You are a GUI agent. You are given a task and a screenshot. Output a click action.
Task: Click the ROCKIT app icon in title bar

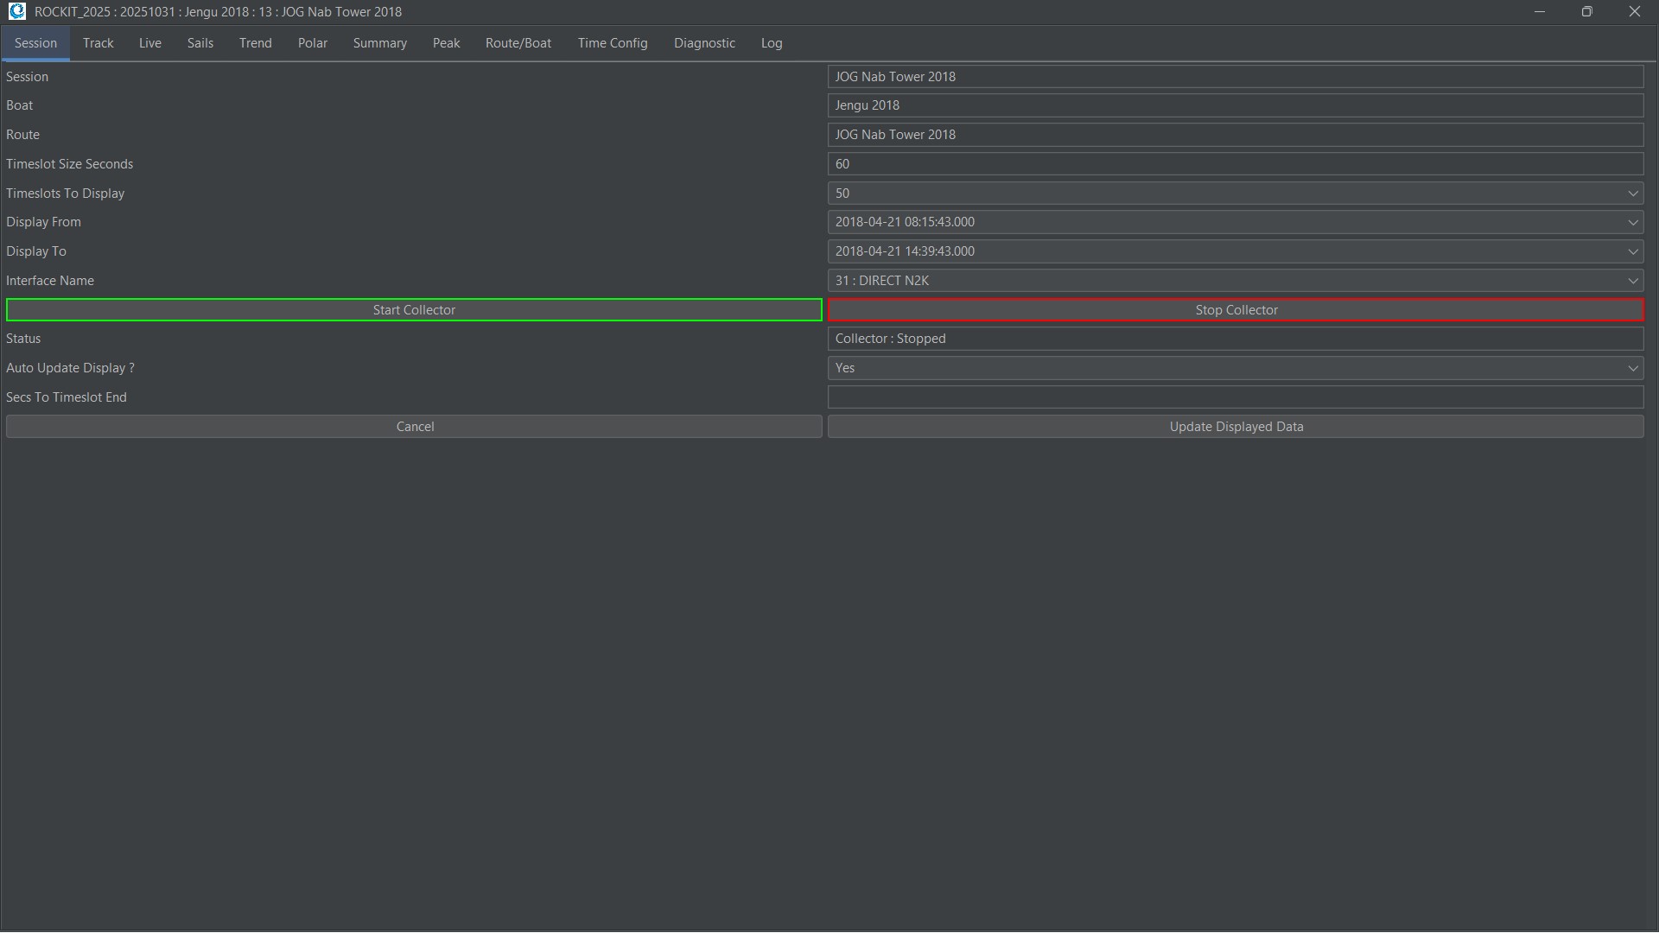point(16,11)
